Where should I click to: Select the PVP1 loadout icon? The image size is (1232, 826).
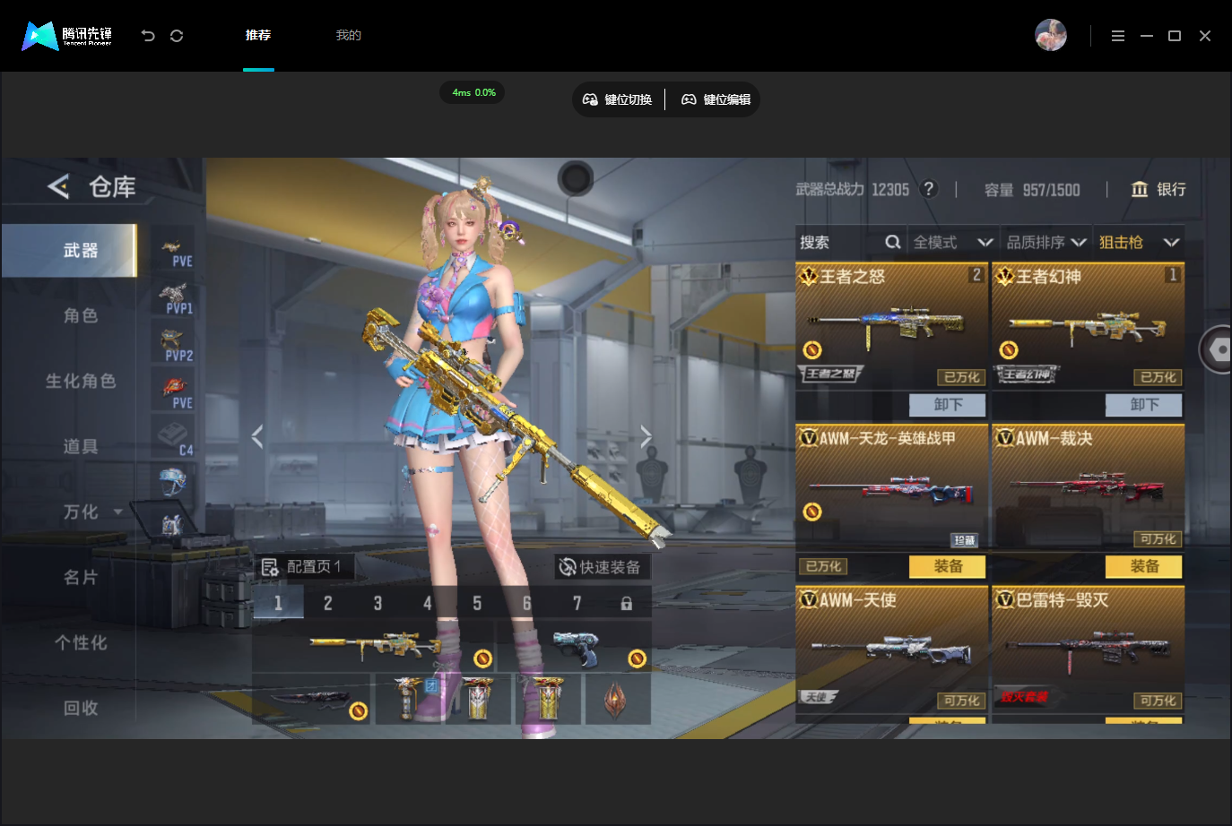(x=175, y=299)
